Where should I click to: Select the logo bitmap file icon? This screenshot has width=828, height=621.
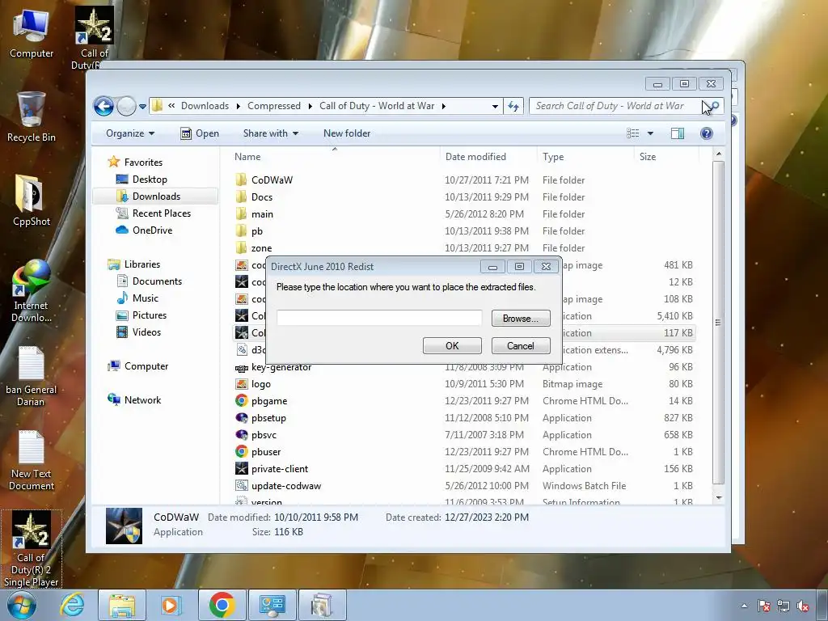[241, 384]
